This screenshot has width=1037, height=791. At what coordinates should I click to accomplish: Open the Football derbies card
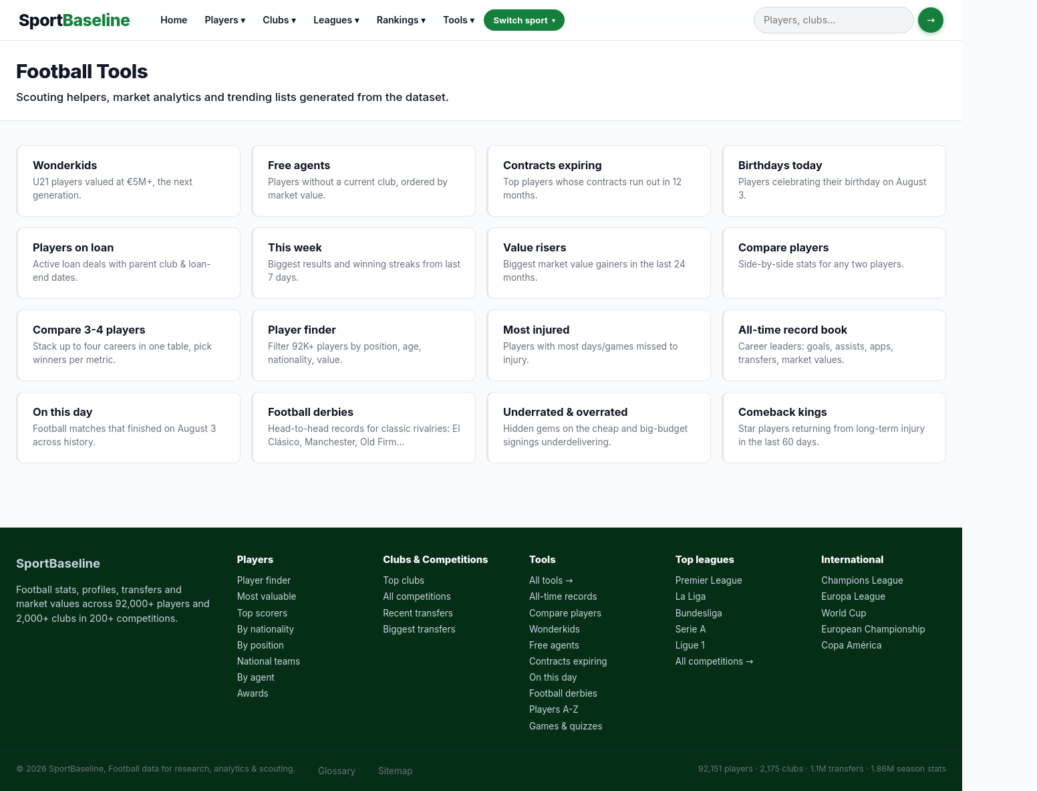(x=363, y=427)
